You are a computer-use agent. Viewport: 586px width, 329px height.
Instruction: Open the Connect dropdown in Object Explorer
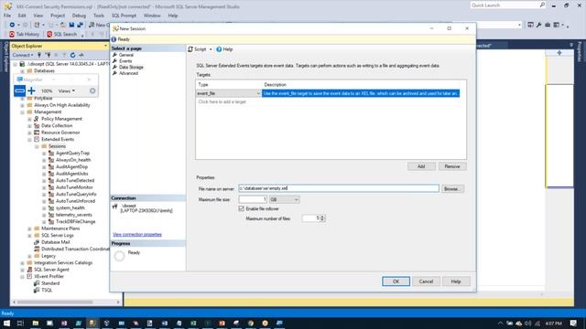click(22, 55)
